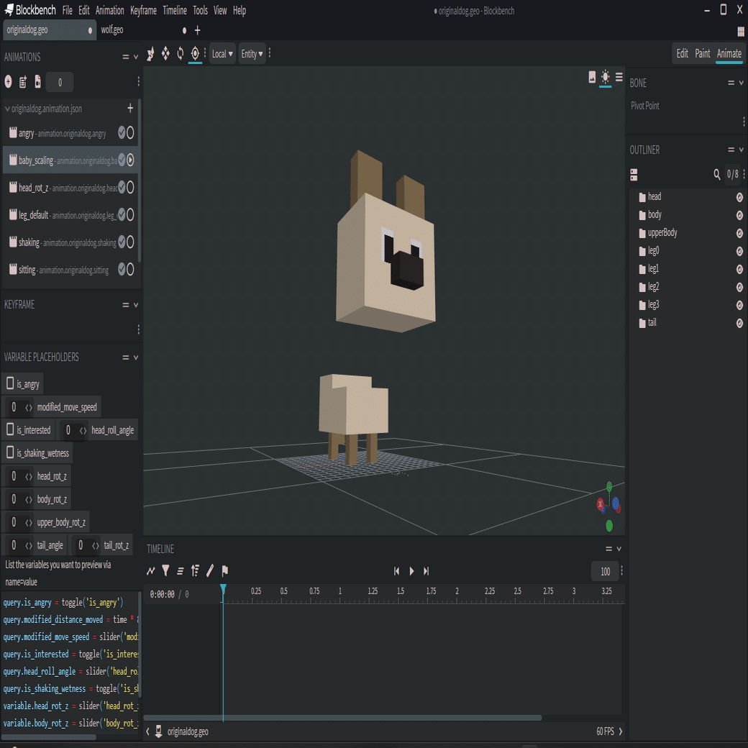Select the Pivot tool in toolbar

click(195, 54)
